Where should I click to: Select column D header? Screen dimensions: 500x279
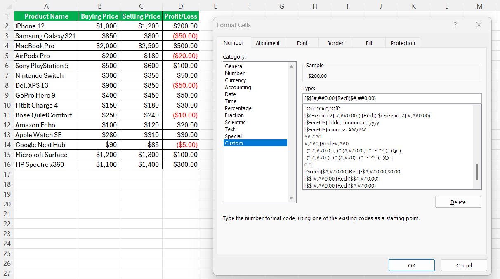pyautogui.click(x=181, y=6)
